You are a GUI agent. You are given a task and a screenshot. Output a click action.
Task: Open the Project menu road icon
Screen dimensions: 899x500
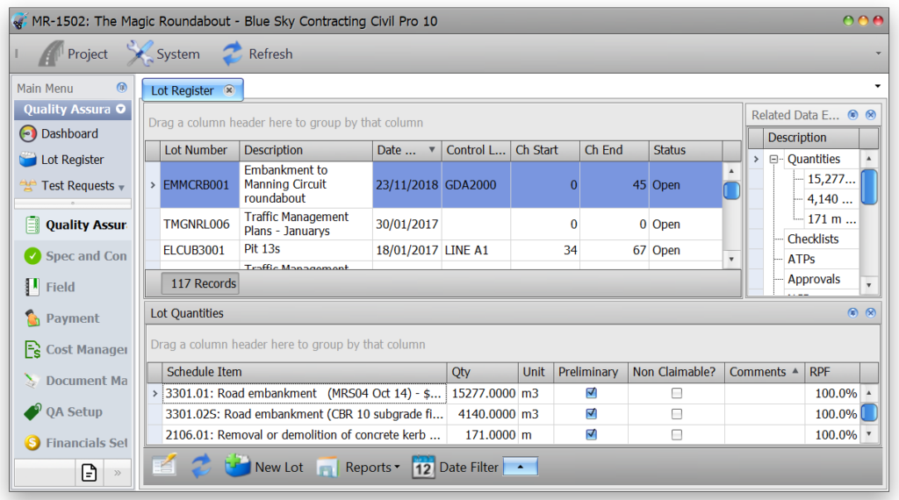pyautogui.click(x=50, y=54)
